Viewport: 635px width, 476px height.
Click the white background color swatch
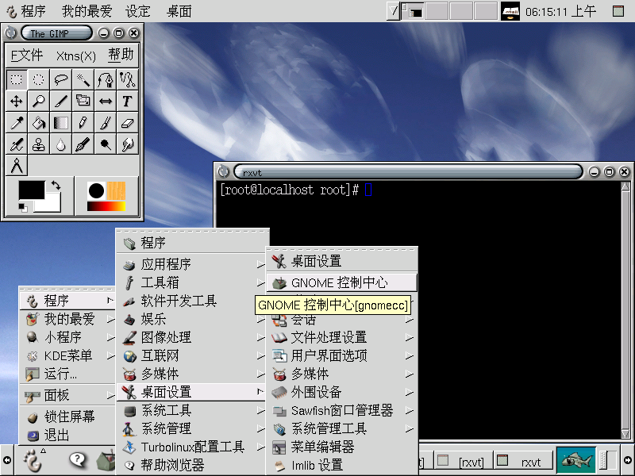pos(52,205)
